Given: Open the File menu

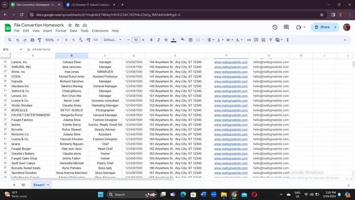Looking at the screenshot, I should click(17, 31).
